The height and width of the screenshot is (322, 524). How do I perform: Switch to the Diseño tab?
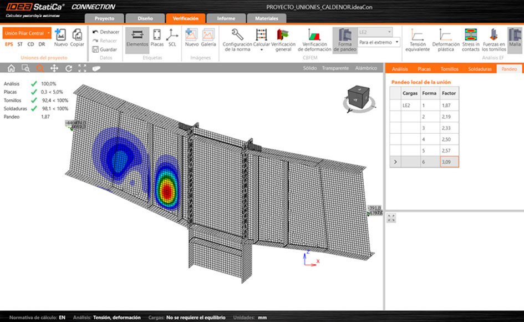(x=145, y=18)
